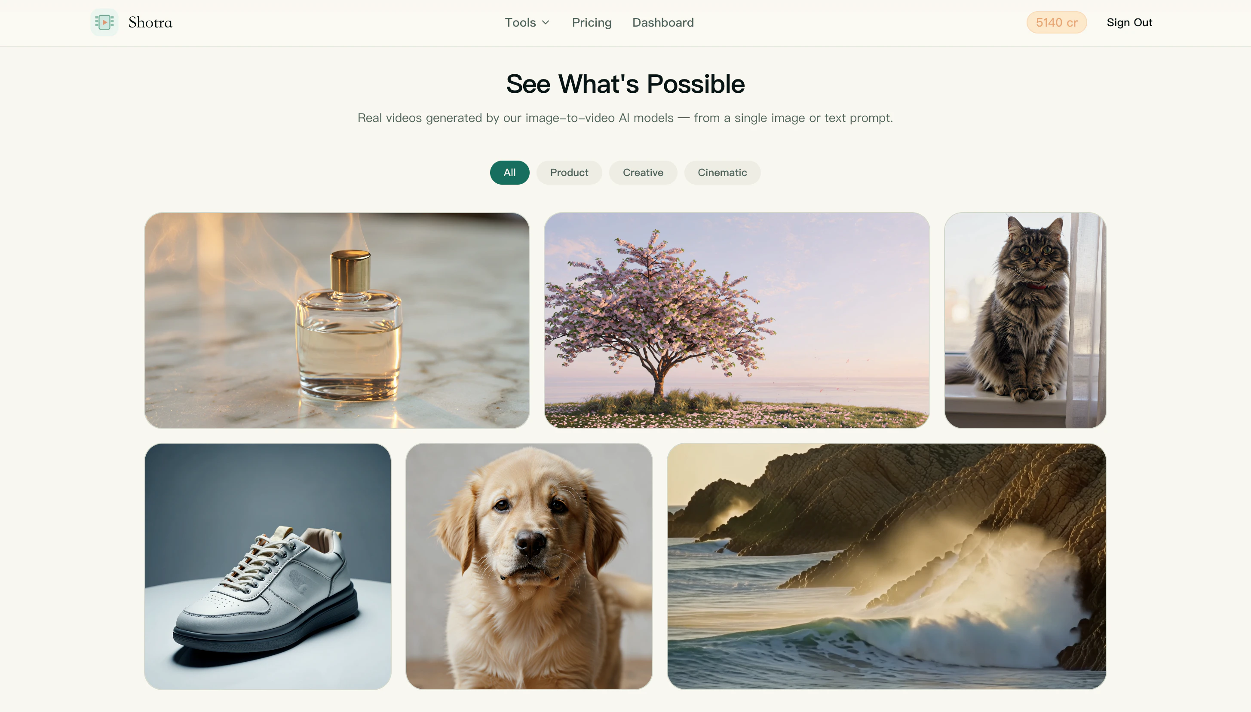This screenshot has height=712, width=1251.
Task: Click the See What's Possible heading
Action: coord(625,84)
